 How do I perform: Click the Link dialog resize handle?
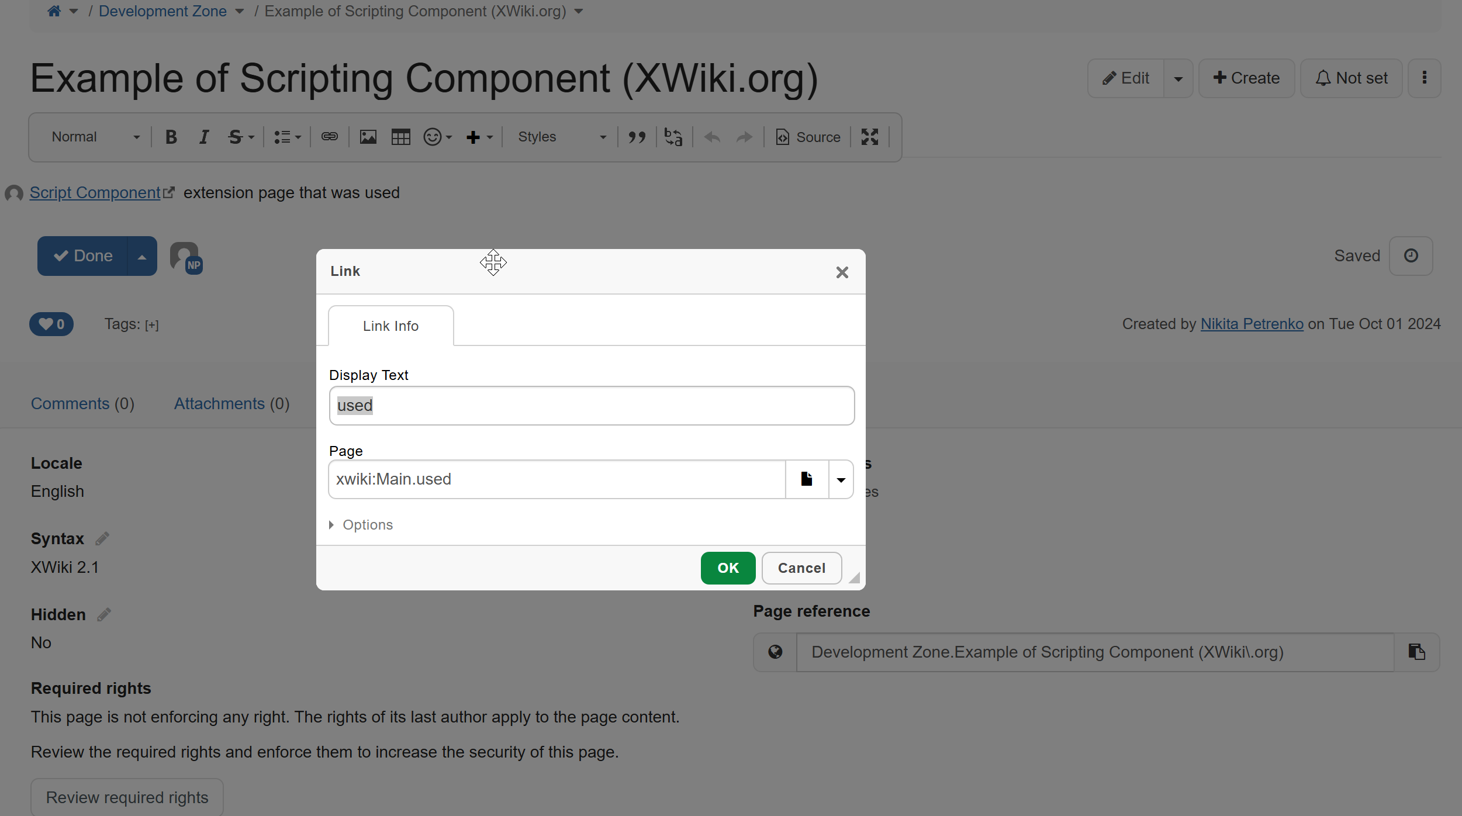point(855,578)
